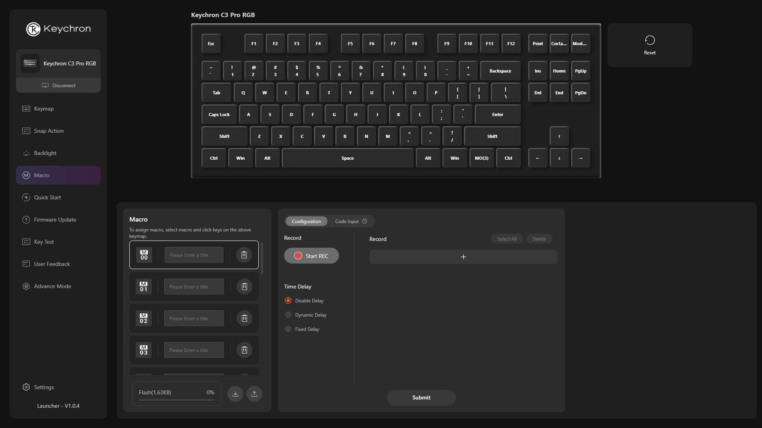This screenshot has width=762, height=428.
Task: Open Quick Start page
Action: 58,197
